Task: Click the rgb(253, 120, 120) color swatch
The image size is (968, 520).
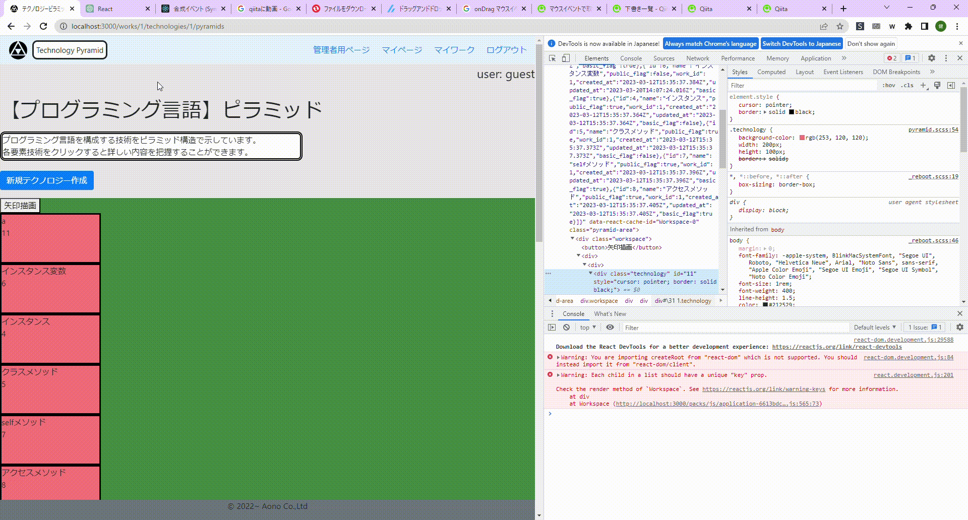Action: pyautogui.click(x=801, y=138)
